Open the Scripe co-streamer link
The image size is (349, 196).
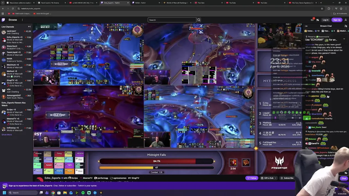[73, 178]
